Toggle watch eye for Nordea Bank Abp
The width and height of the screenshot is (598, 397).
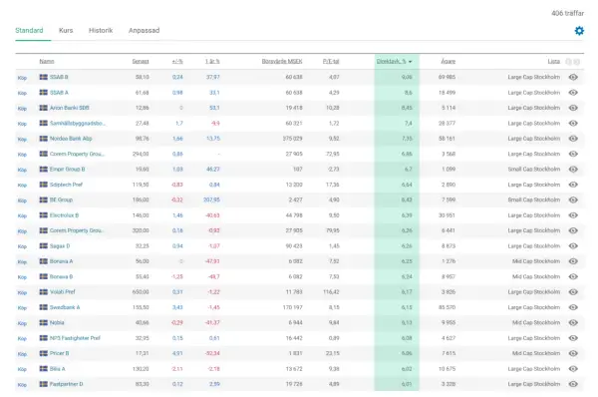click(573, 139)
